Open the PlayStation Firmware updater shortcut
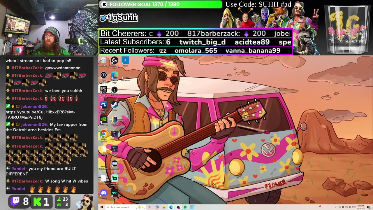 pyautogui.click(x=103, y=106)
